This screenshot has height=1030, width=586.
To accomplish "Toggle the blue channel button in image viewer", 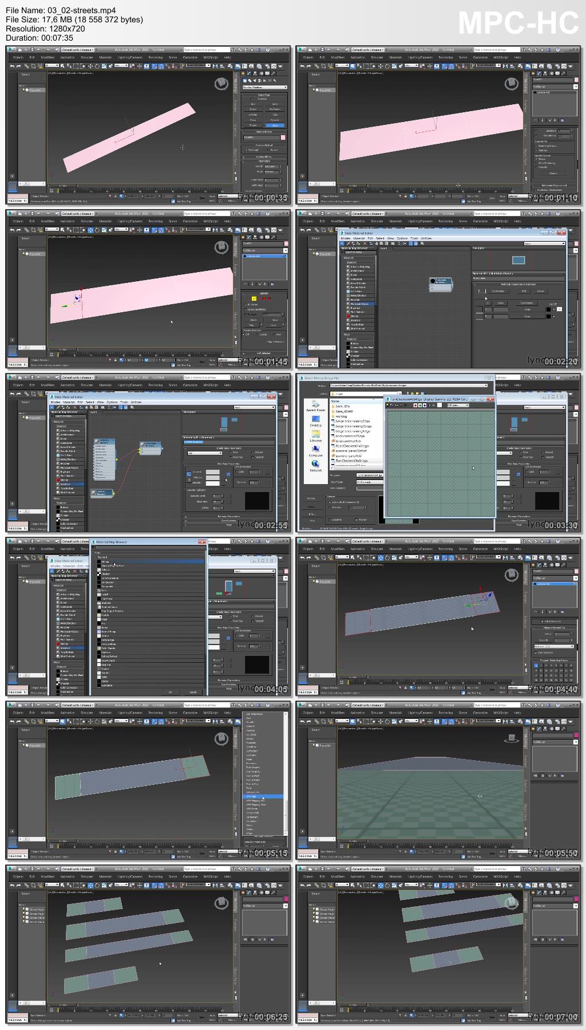I will click(424, 405).
